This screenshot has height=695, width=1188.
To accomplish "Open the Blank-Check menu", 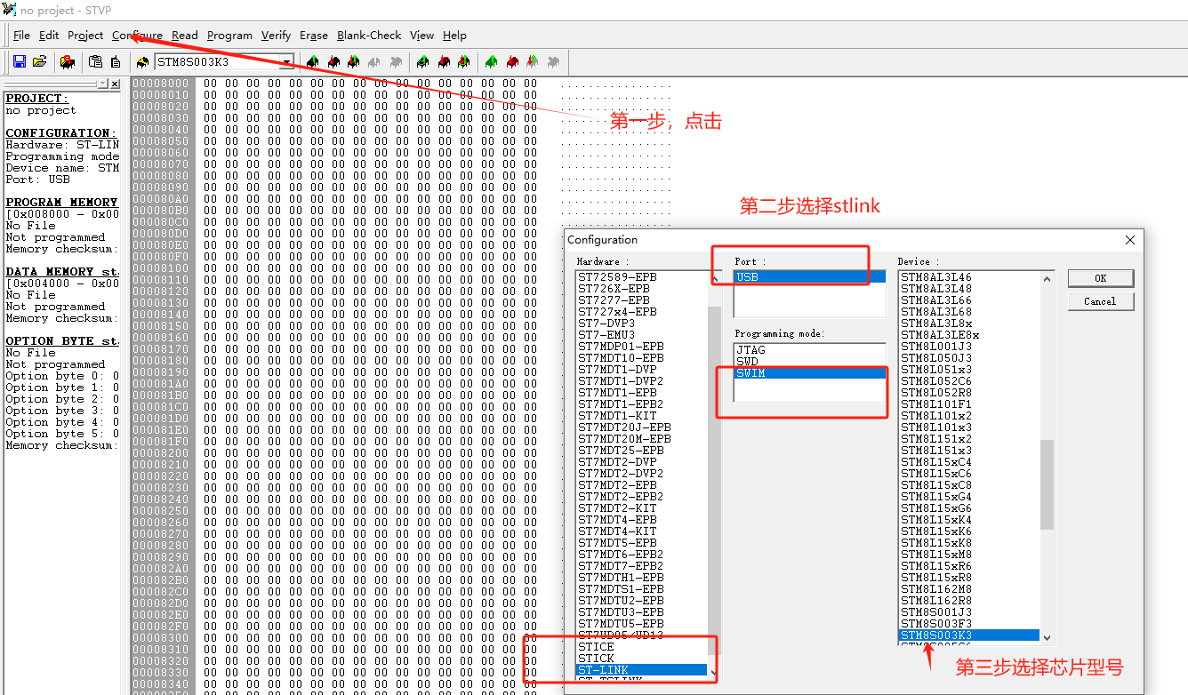I will pos(368,35).
